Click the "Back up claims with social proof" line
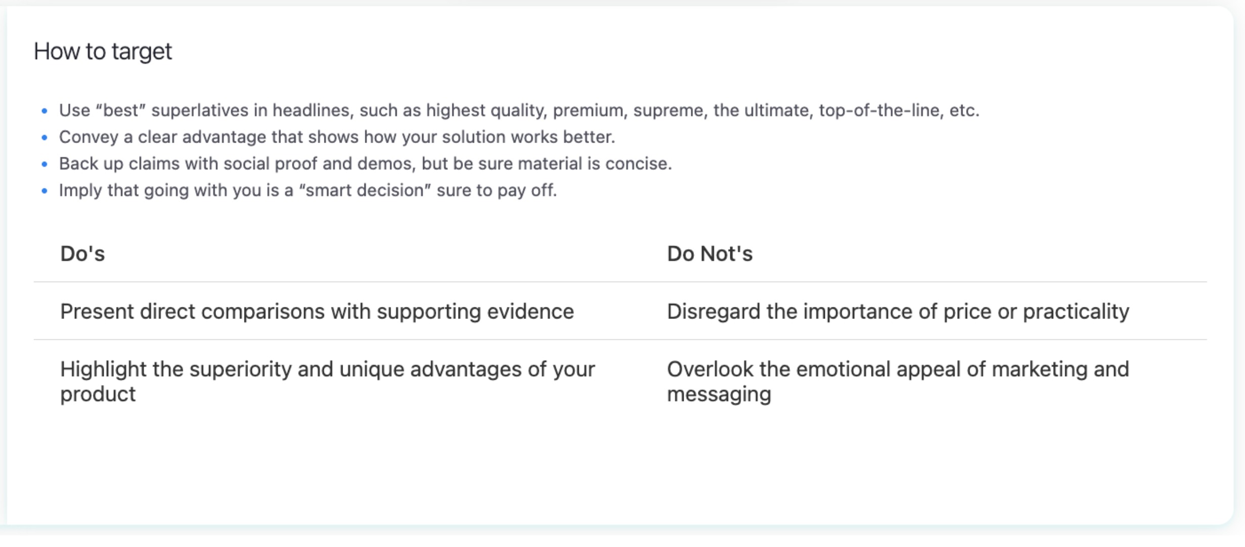 click(365, 164)
